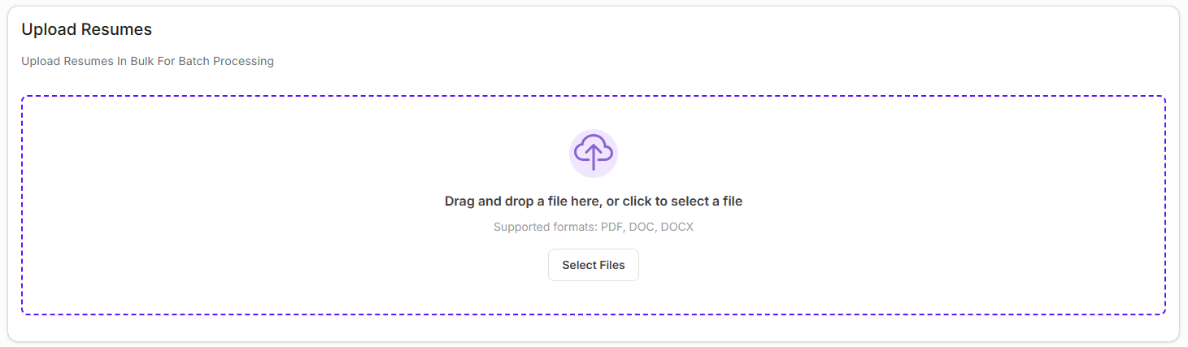
Task: Click the word "Files" on the button
Action: [x=611, y=265]
